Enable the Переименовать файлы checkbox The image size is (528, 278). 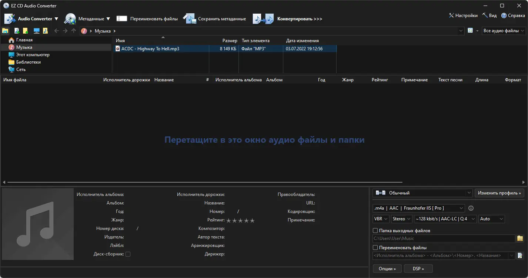[x=376, y=247]
